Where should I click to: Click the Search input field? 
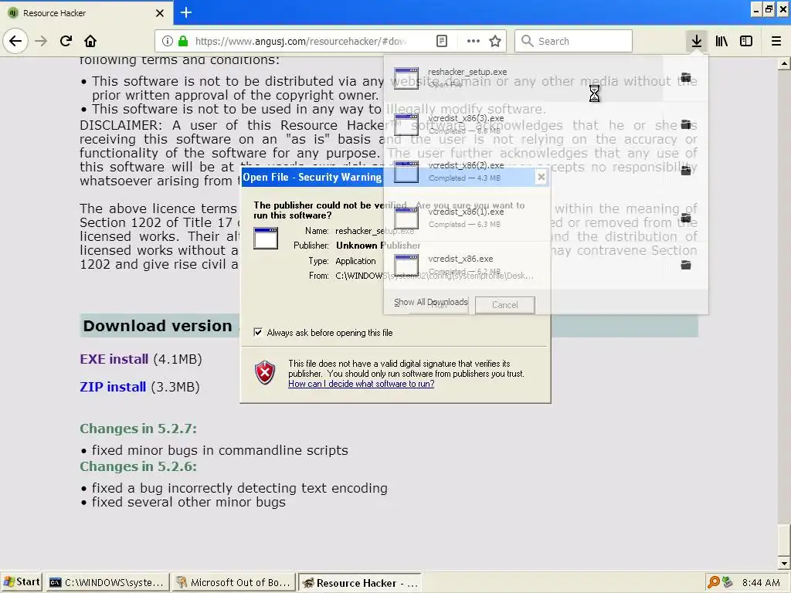pos(574,41)
